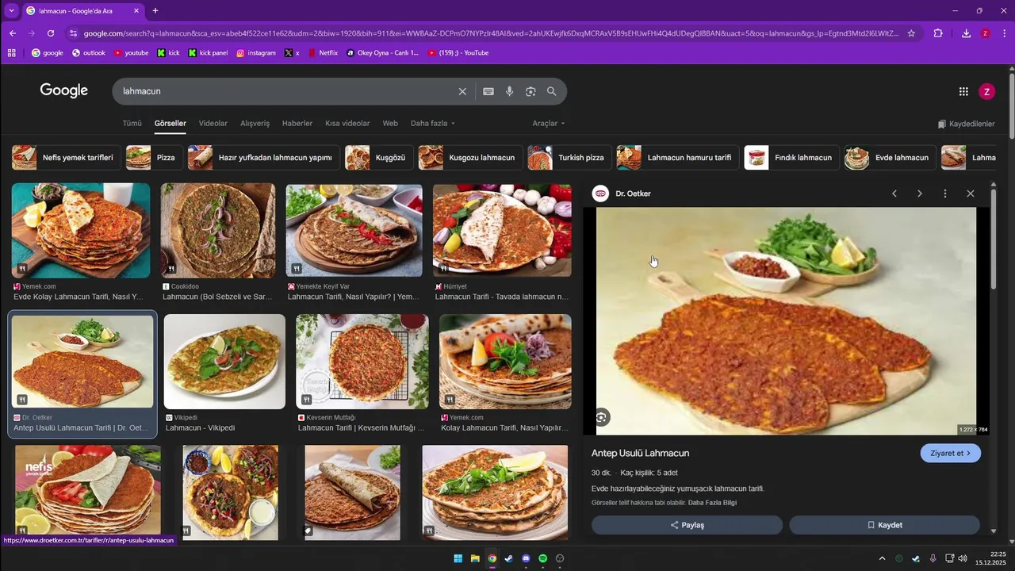
Task: Open the Netflix bookmark
Action: 322,53
